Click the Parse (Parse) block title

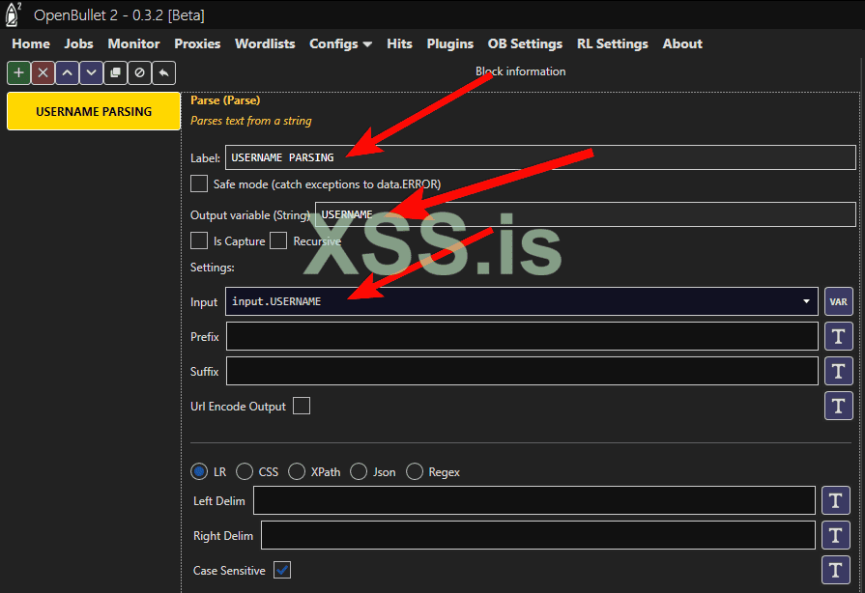(x=225, y=100)
